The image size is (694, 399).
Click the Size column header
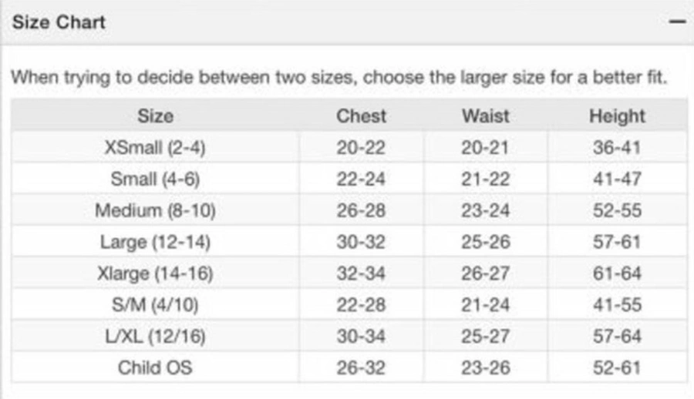coord(155,116)
